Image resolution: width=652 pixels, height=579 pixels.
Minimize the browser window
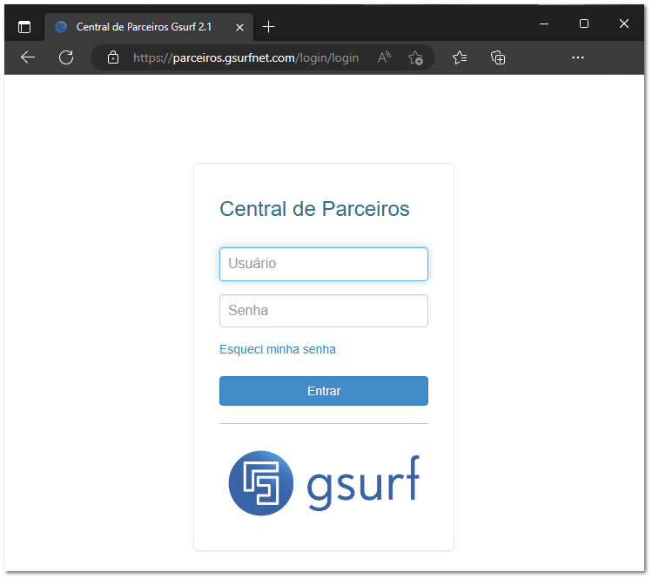544,24
